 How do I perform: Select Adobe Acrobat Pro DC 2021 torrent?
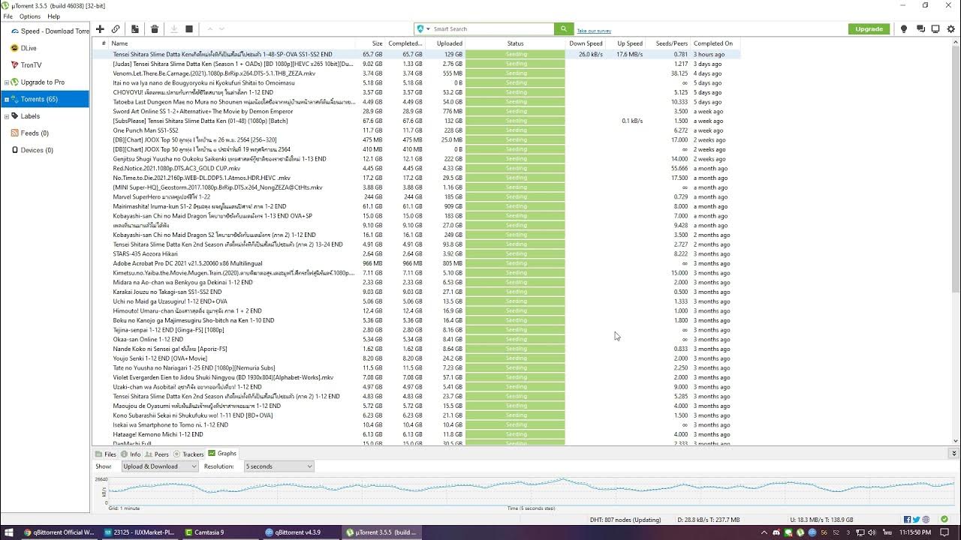pyautogui.click(x=417, y=263)
